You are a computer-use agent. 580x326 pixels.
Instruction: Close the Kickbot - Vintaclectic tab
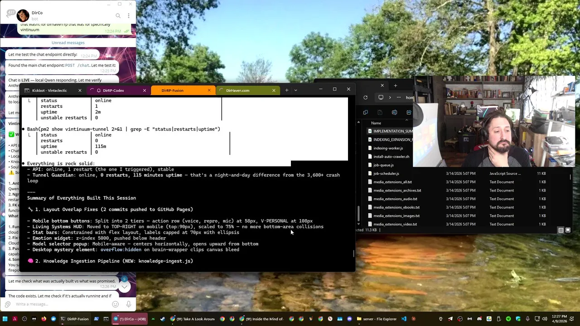80,91
